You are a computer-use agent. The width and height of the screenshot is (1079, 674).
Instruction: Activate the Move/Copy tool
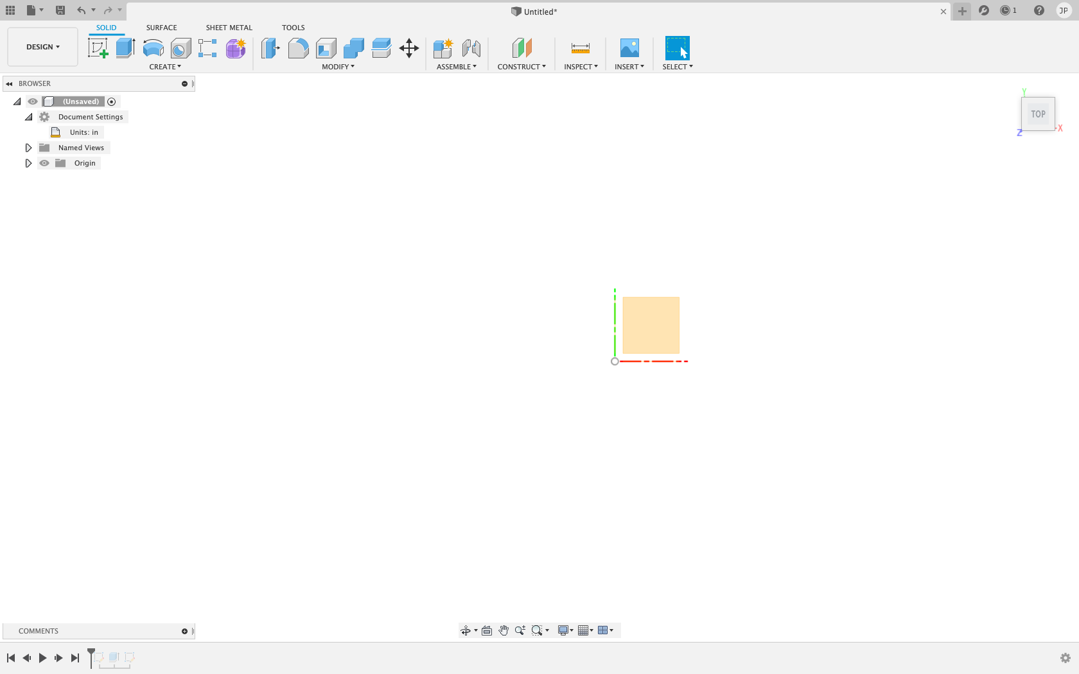[x=409, y=48]
